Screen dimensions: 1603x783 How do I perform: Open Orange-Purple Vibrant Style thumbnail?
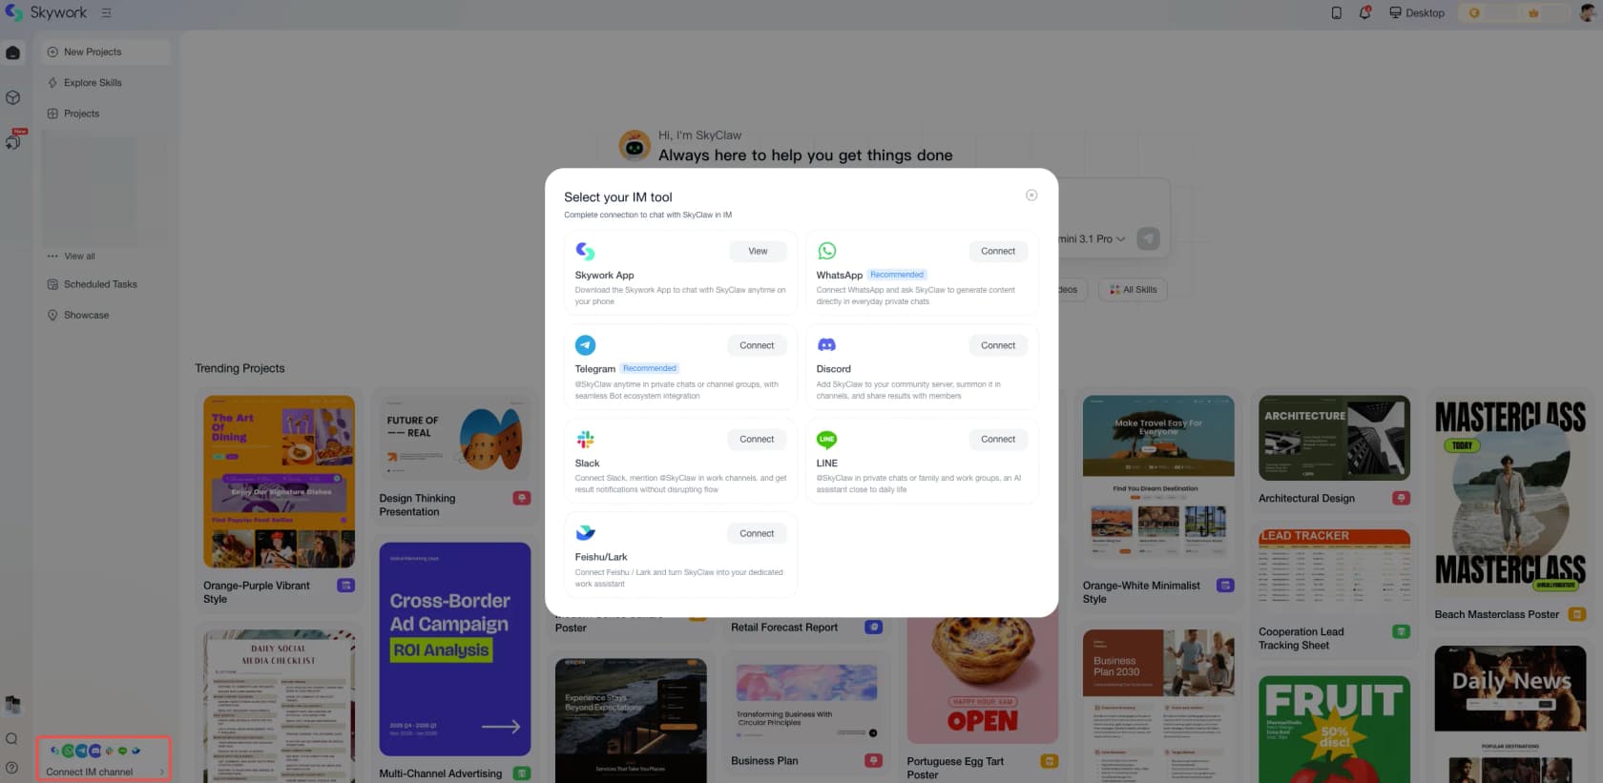(x=279, y=482)
